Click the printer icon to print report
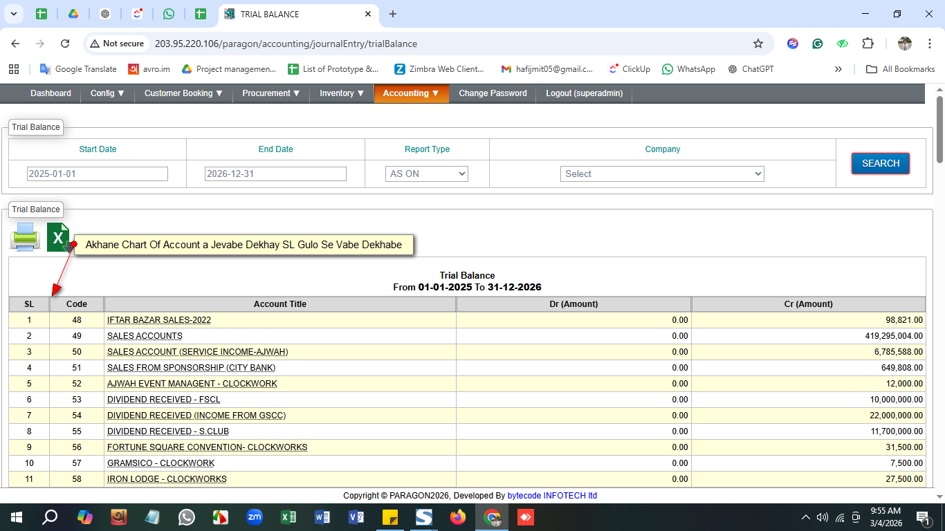Image resolution: width=945 pixels, height=531 pixels. [25, 237]
